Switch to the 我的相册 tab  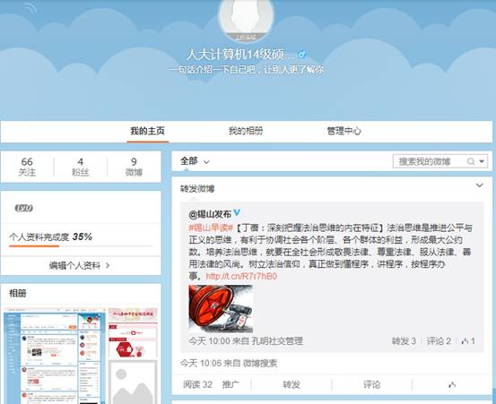(x=246, y=131)
